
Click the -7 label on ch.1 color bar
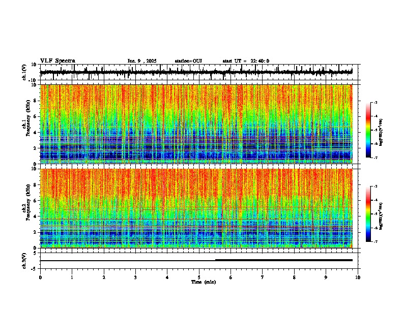point(375,158)
